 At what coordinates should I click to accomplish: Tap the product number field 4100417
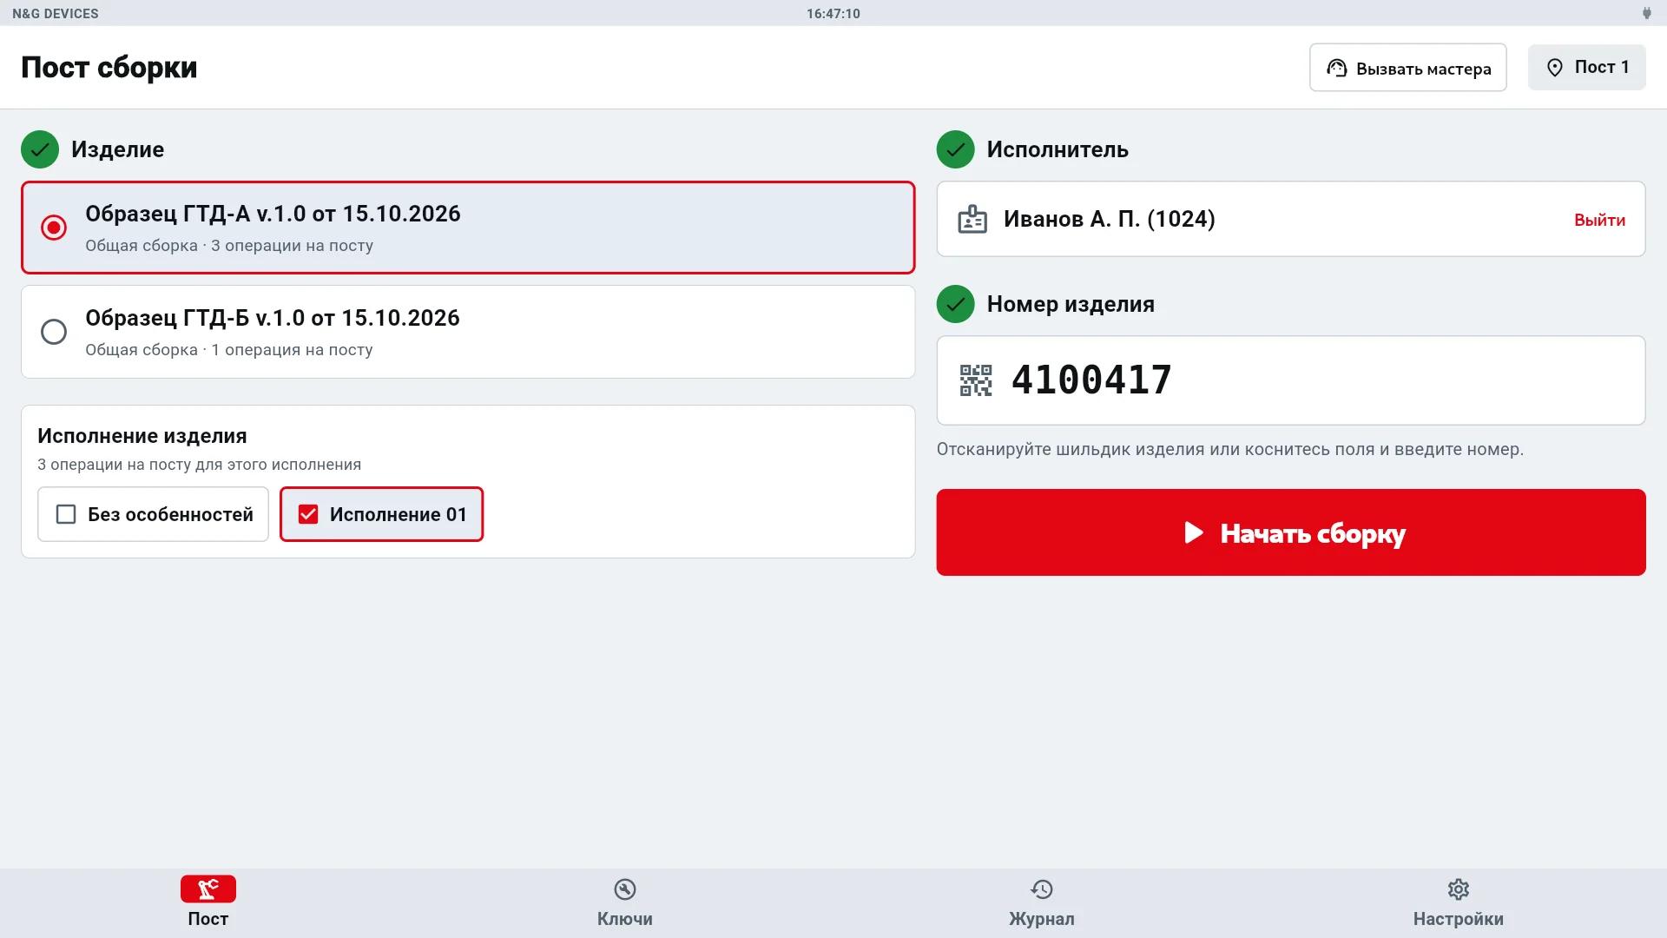click(x=1291, y=380)
